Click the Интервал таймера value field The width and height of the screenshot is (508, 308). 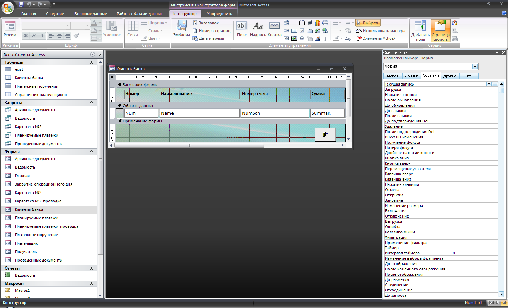coord(475,253)
